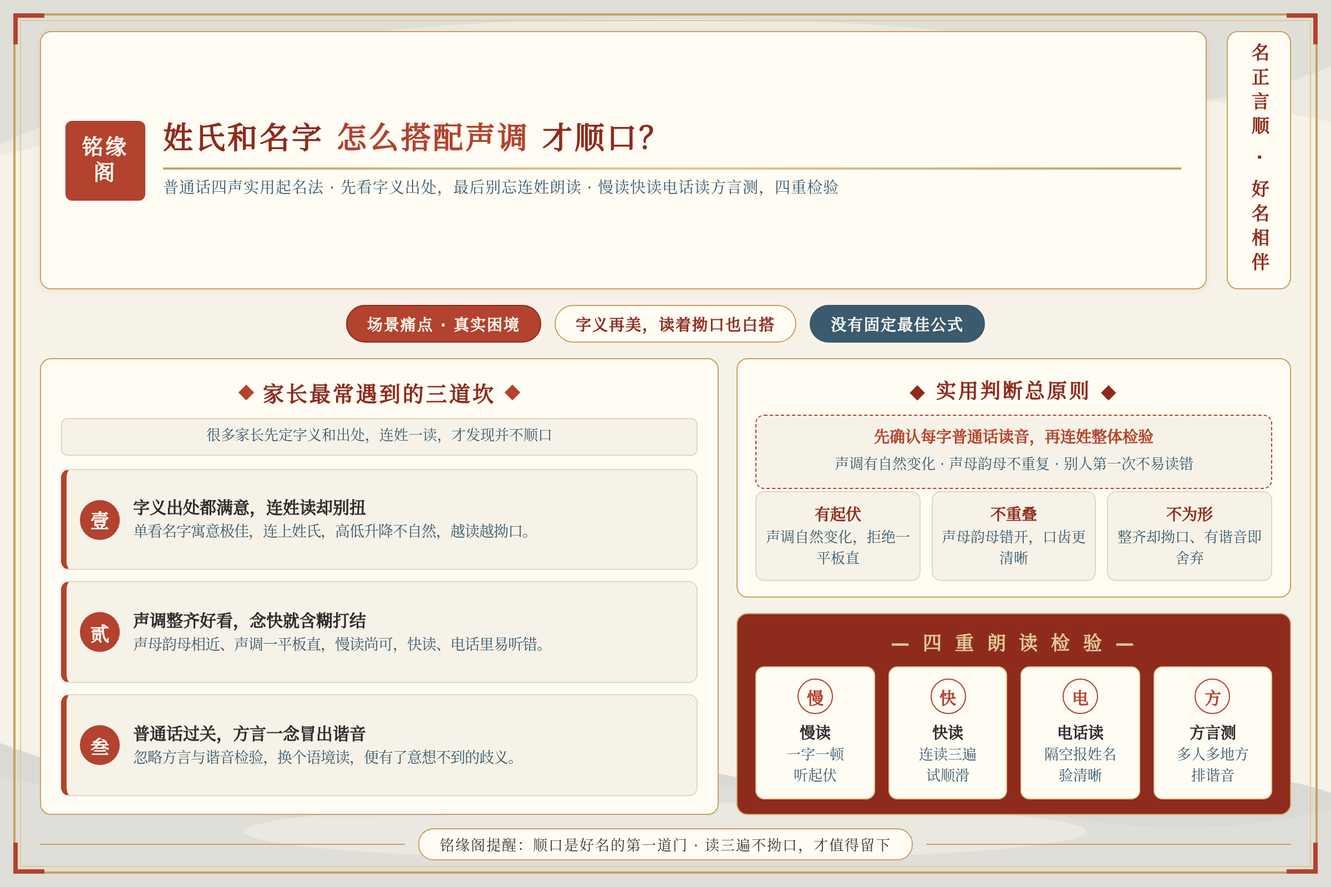This screenshot has width=1331, height=887.
Task: Click the vertical 名正言顺 · 好名相伴 banner
Action: (x=1258, y=160)
